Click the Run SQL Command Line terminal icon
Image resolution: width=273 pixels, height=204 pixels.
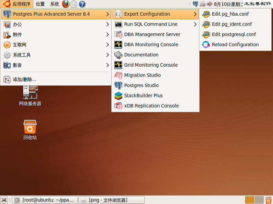tap(118, 24)
